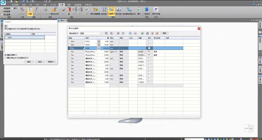This screenshot has height=140, width=262.
Task: Click the filter funnel icon in variable table
Action: click(123, 33)
